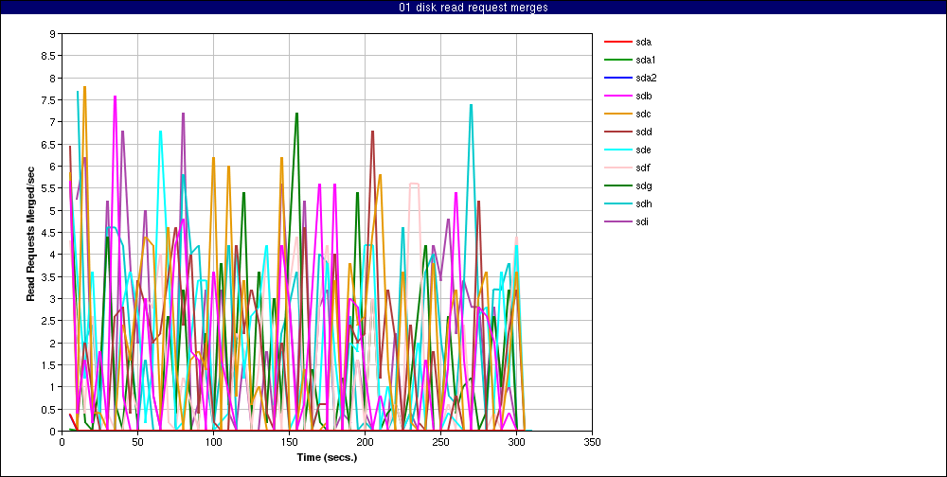This screenshot has width=947, height=477.
Task: Click the blue sda2 legend line
Action: pos(616,78)
